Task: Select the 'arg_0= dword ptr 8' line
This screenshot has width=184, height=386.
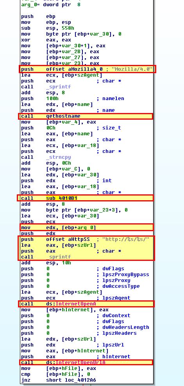Action: (51, 5)
